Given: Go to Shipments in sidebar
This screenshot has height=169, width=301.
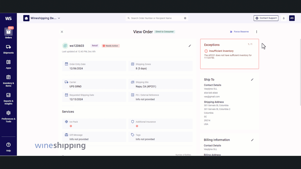Looking at the screenshot, I should tap(8, 49).
